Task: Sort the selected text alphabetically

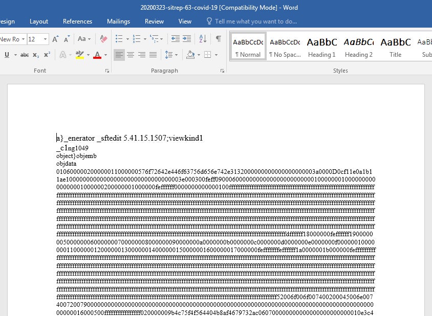Action: coord(203,39)
